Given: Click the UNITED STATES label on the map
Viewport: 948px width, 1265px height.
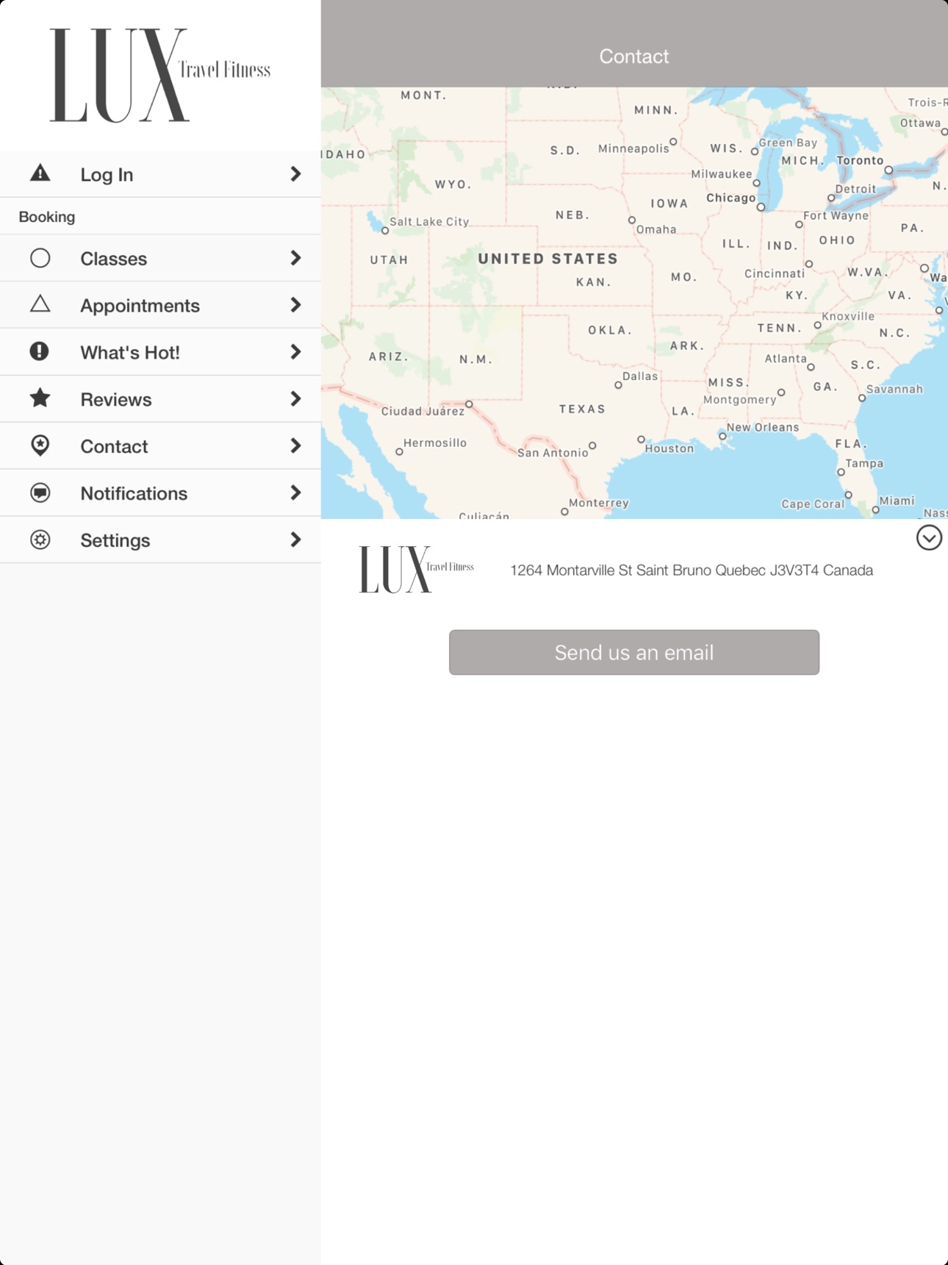Looking at the screenshot, I should click(x=548, y=259).
